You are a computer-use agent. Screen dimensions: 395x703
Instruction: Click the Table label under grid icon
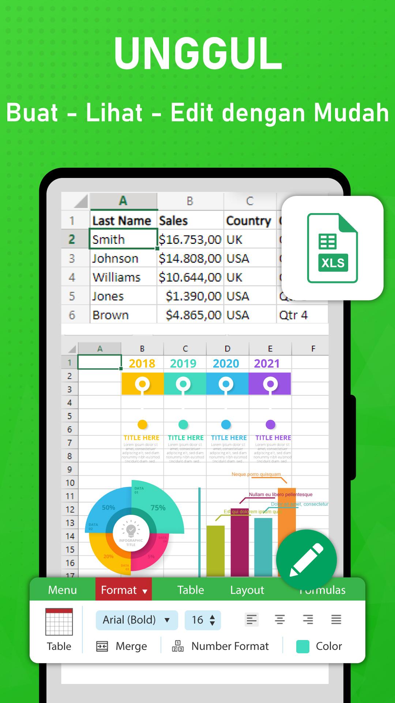pos(59,646)
